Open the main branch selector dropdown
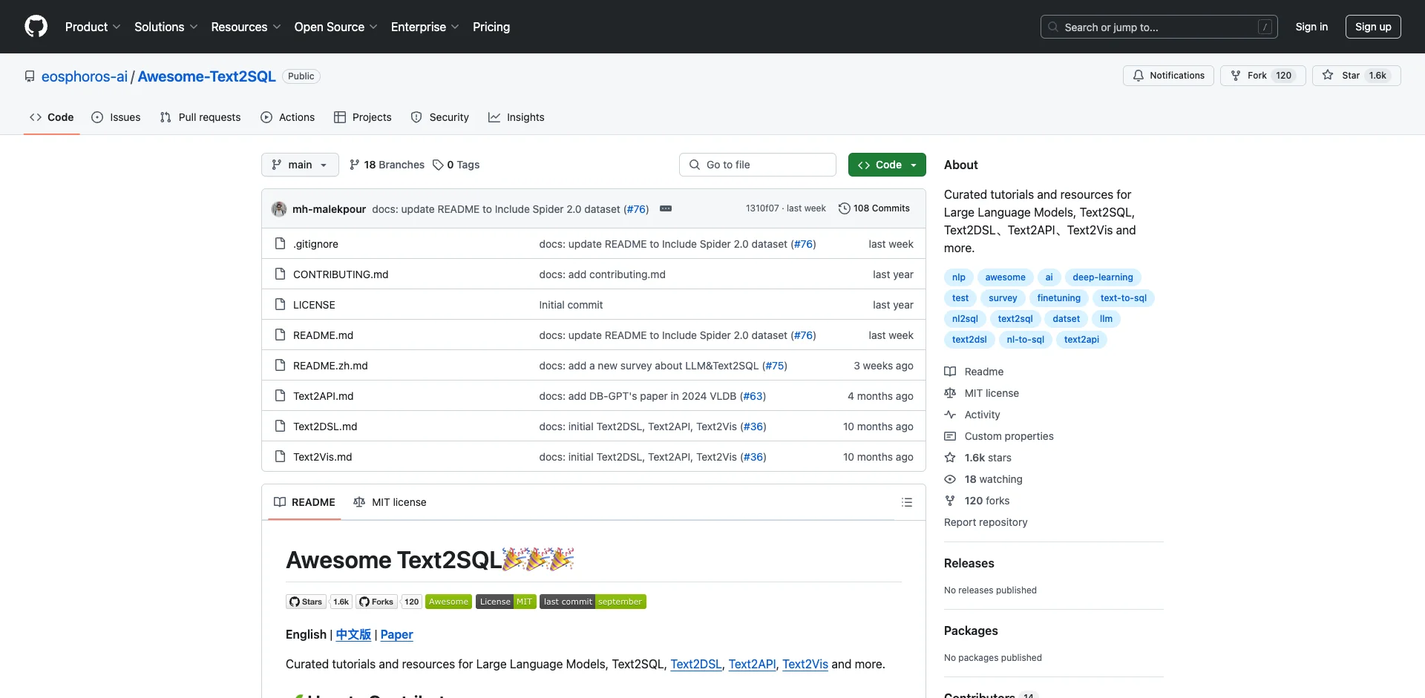Image resolution: width=1425 pixels, height=698 pixels. (300, 165)
